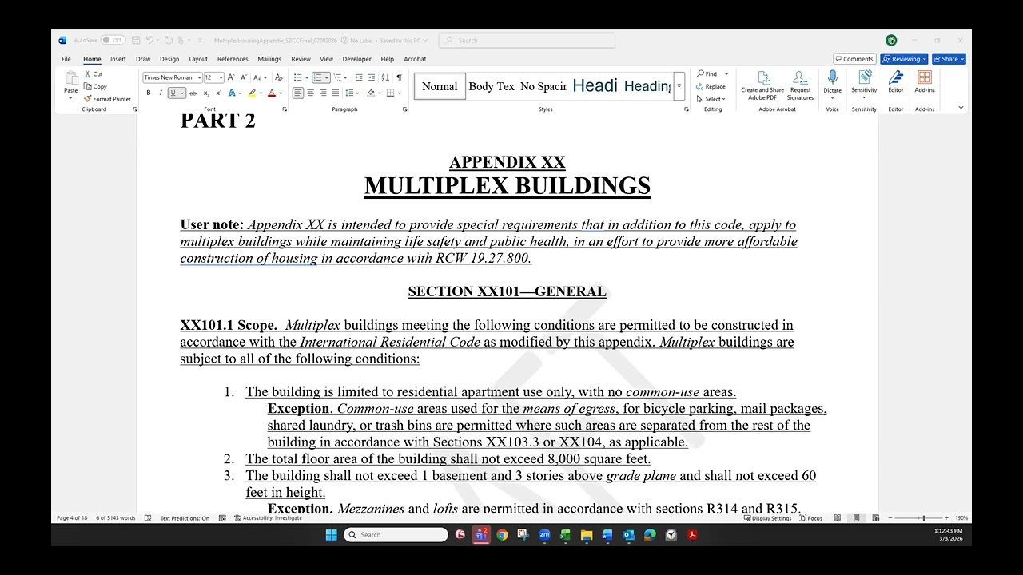Open the Add-ins gallery
The width and height of the screenshot is (1023, 575).
[x=925, y=81]
